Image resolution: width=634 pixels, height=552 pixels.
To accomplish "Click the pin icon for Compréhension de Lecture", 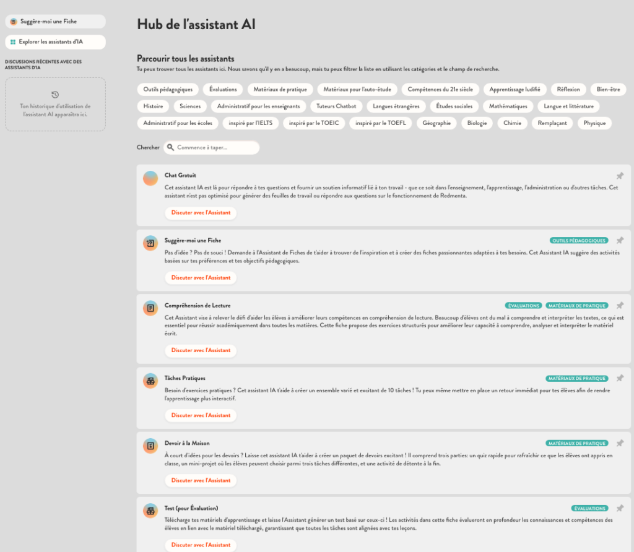I will click(620, 306).
